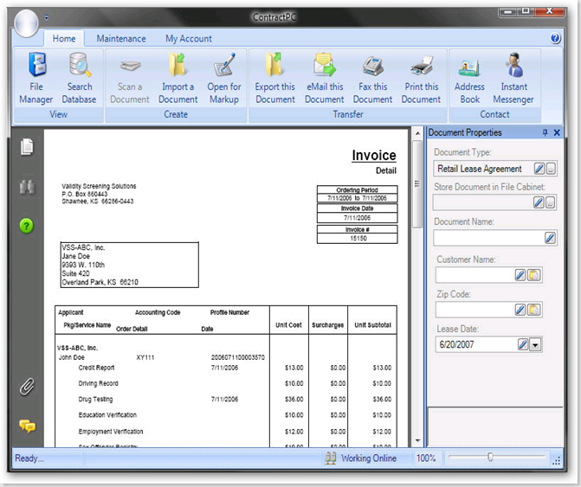This screenshot has height=487, width=581.
Task: Expand the Lease Date dropdown arrow
Action: pyautogui.click(x=535, y=345)
